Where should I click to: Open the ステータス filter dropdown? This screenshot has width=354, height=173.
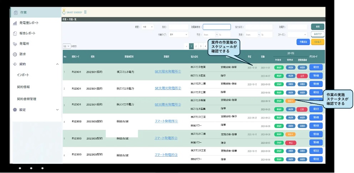coord(297,35)
